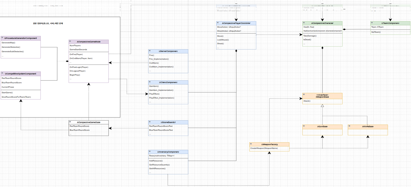The image size is (411, 187).
Task: Click the collapse icon on ACompetitiveGameState
Action: point(70,122)
